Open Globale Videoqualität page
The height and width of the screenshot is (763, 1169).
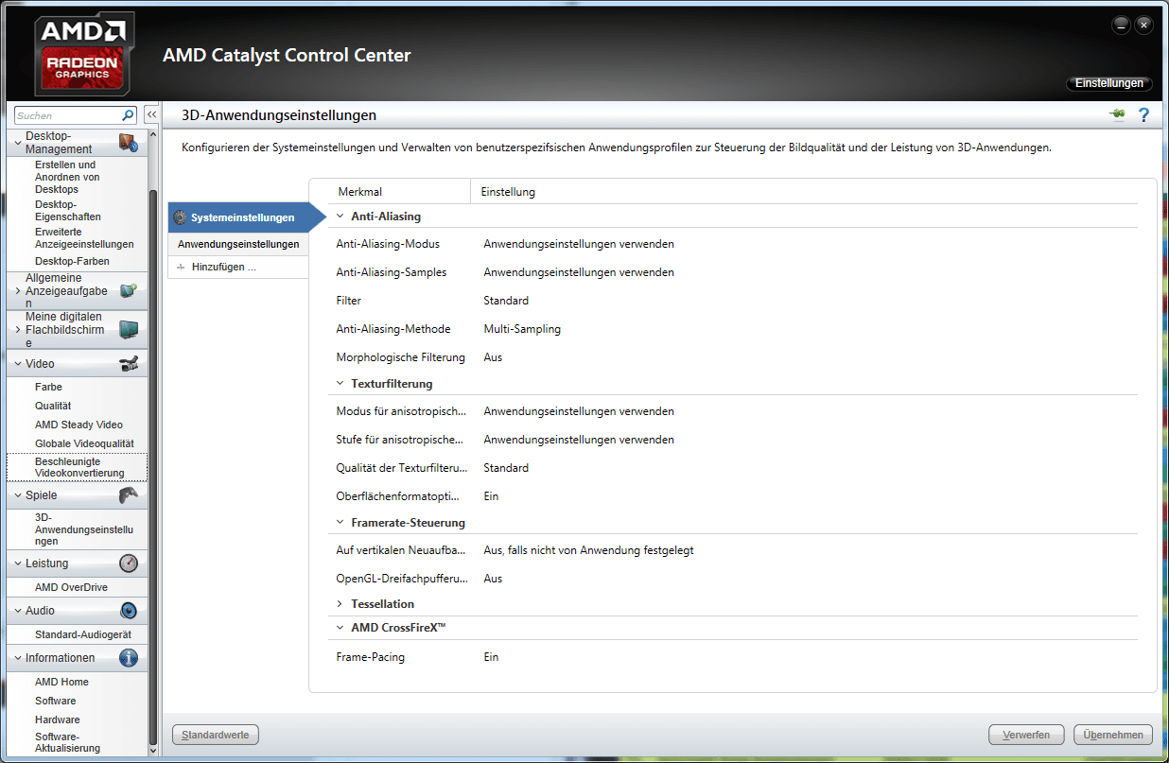point(84,443)
